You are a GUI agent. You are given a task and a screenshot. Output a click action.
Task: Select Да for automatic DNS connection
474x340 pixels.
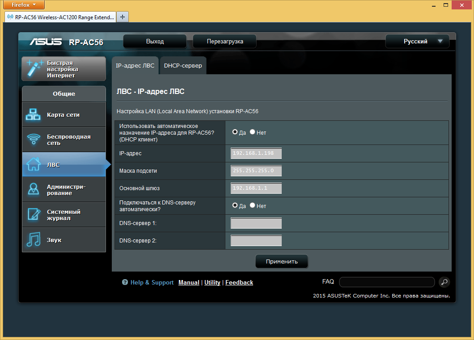click(235, 205)
